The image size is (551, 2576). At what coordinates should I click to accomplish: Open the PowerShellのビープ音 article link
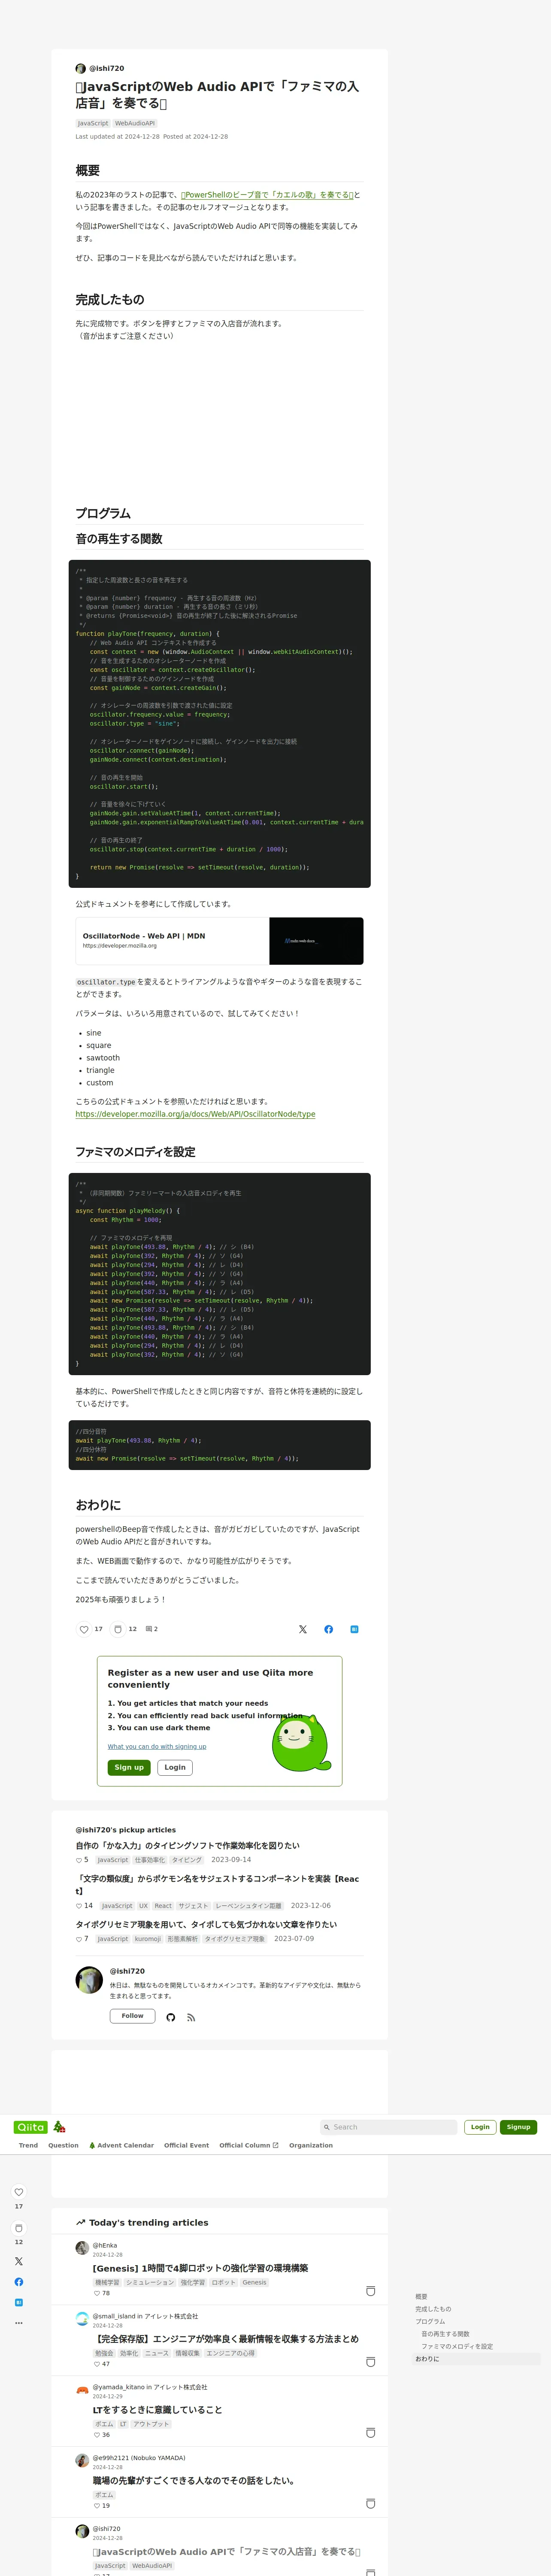point(267,195)
